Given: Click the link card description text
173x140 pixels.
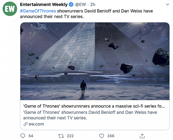Looking at the screenshot, I should tap(90, 115).
